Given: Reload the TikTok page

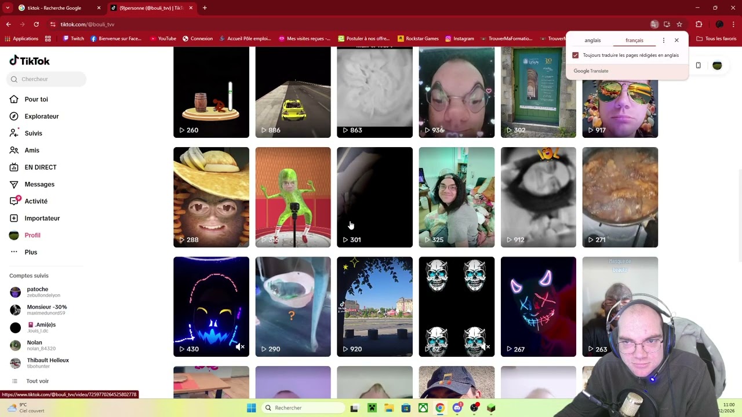Looking at the screenshot, I should point(36,24).
